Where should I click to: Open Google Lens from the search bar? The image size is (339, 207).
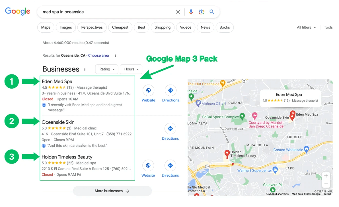[x=202, y=12]
